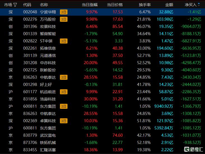The image size is (205, 154).
Task: Sort by 当日涨幅 column header
Action: tap(90, 5)
